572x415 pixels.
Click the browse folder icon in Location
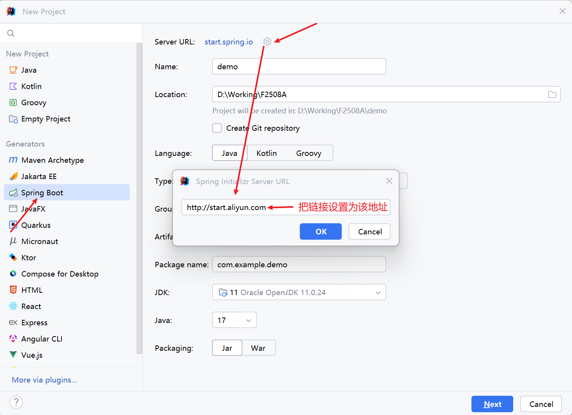(x=552, y=94)
